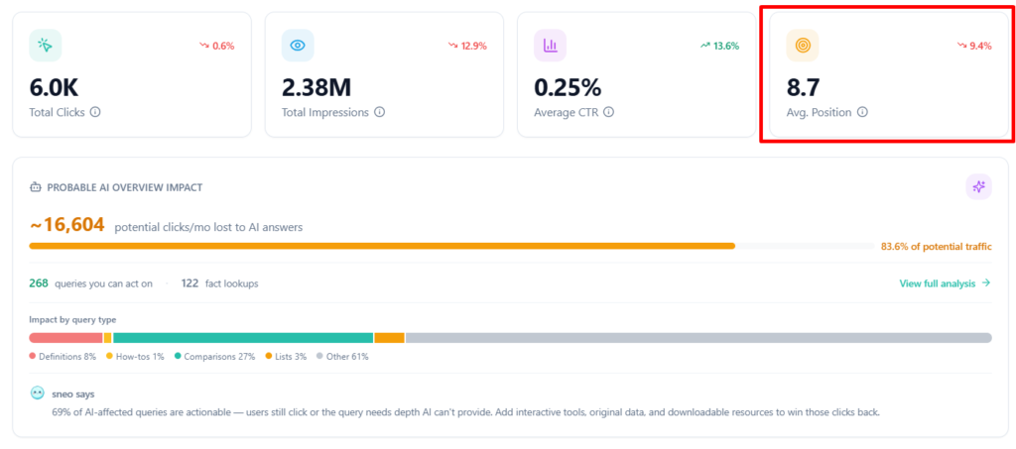Image resolution: width=1016 pixels, height=449 pixels.
Task: Click the Average CTR bar chart icon
Action: [550, 45]
